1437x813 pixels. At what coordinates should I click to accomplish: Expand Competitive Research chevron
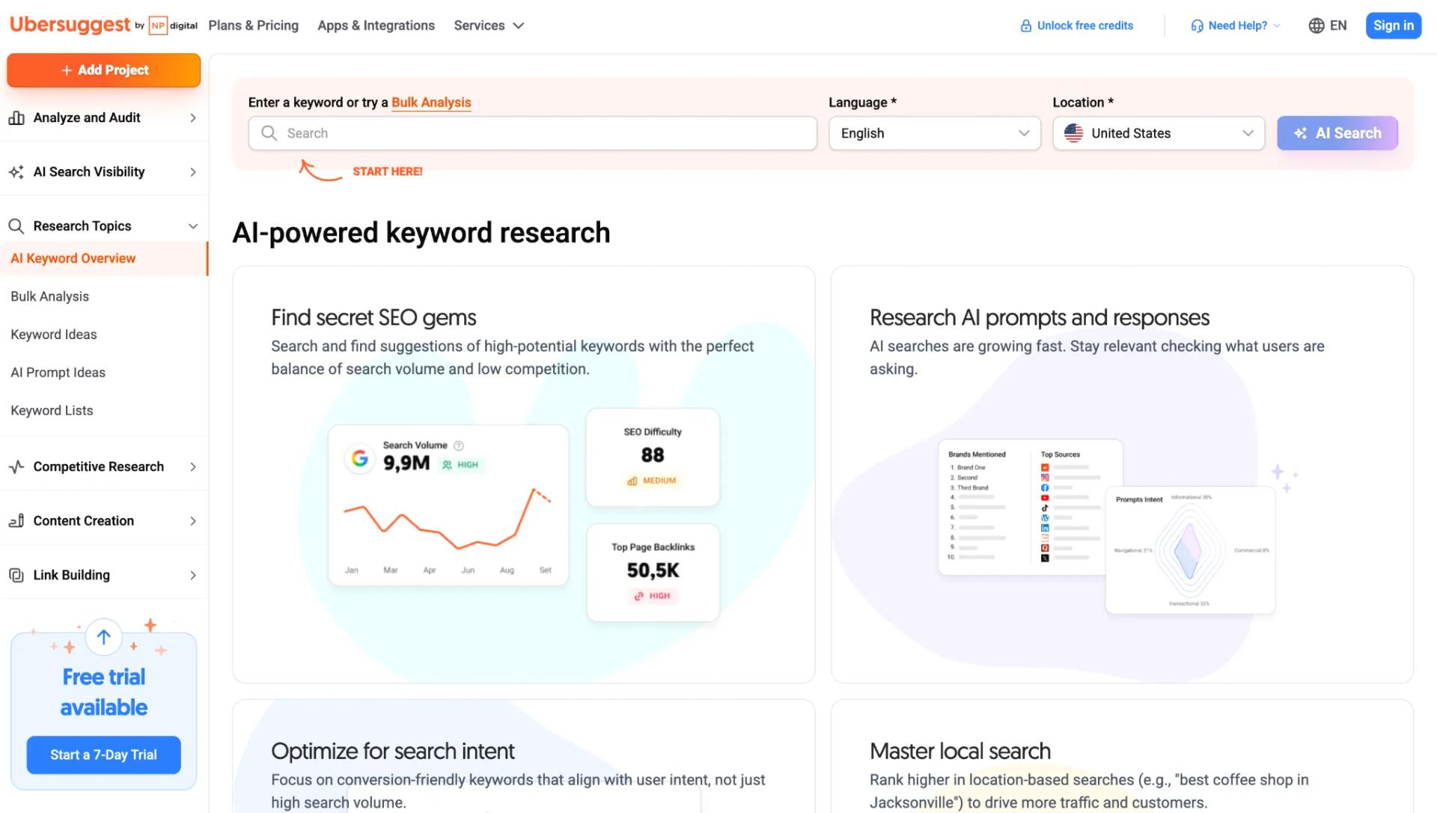click(193, 466)
